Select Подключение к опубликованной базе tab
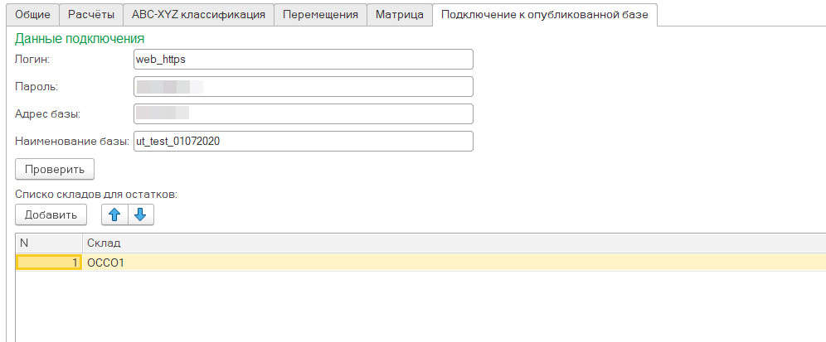This screenshot has height=342, width=826. point(546,15)
